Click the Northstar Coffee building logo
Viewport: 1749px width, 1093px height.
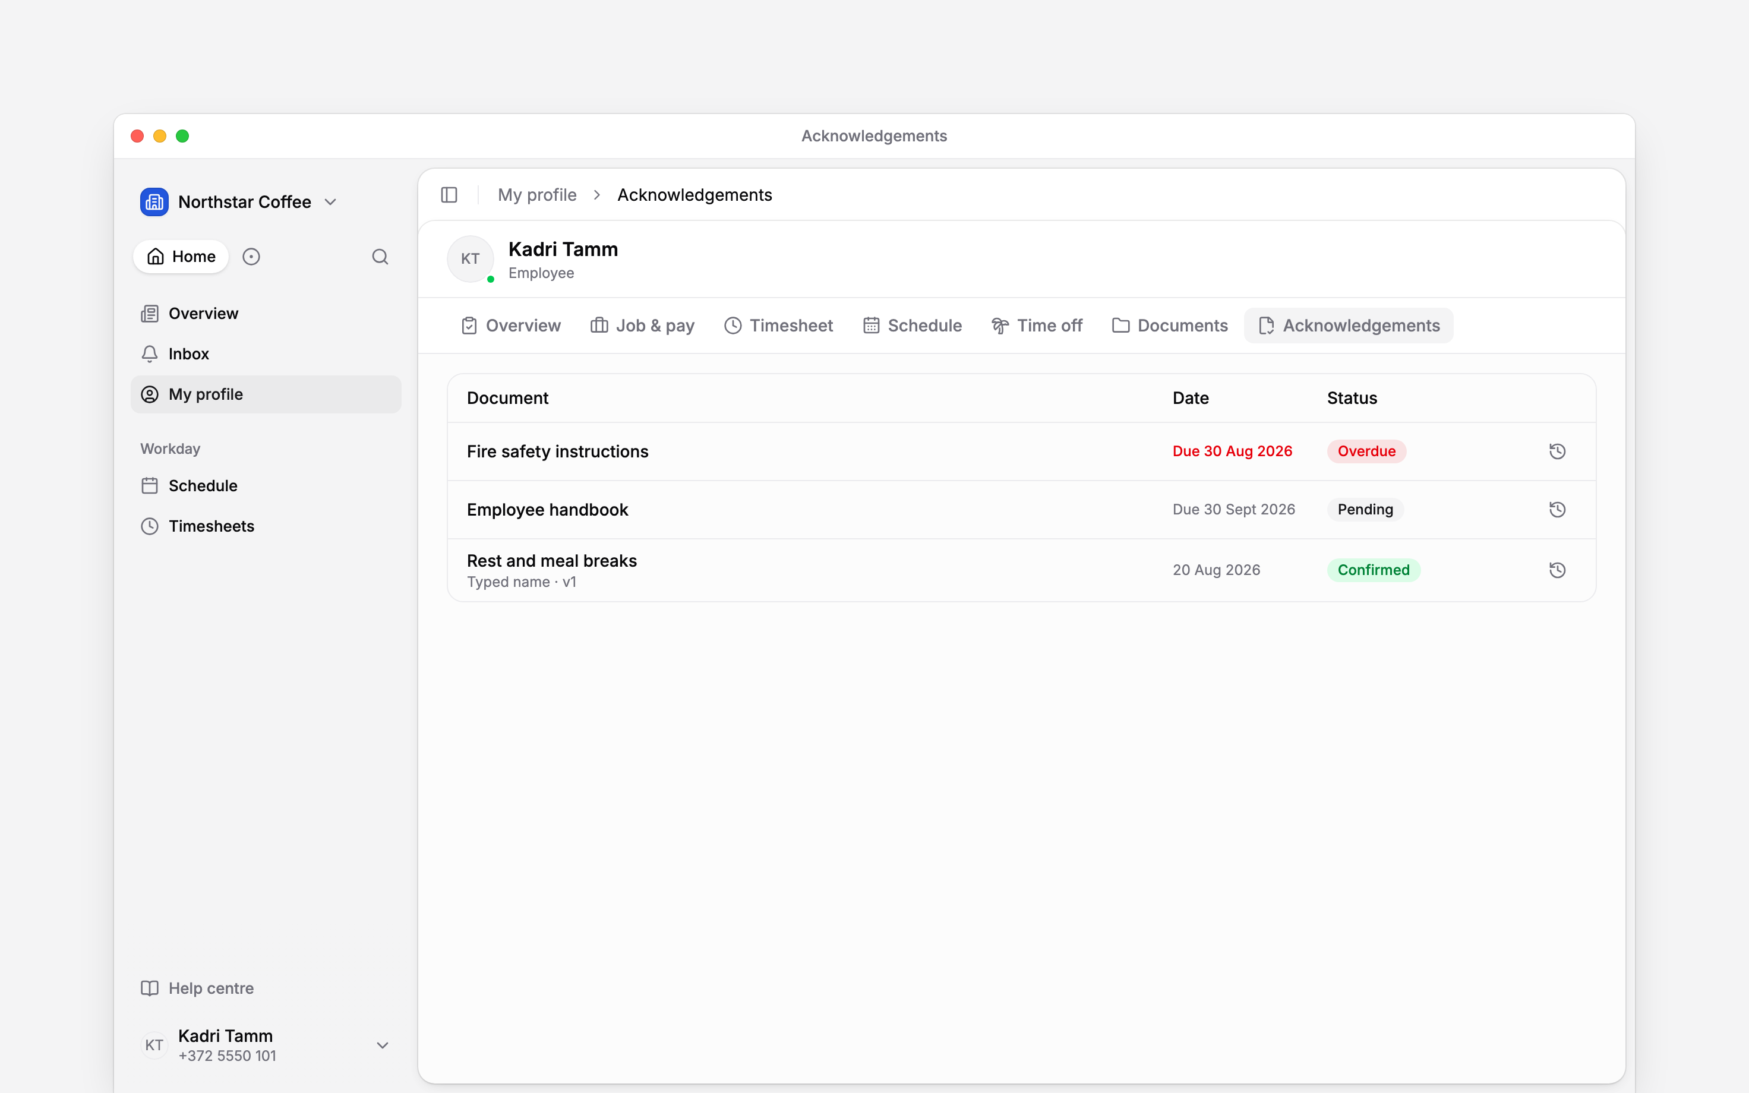(154, 202)
